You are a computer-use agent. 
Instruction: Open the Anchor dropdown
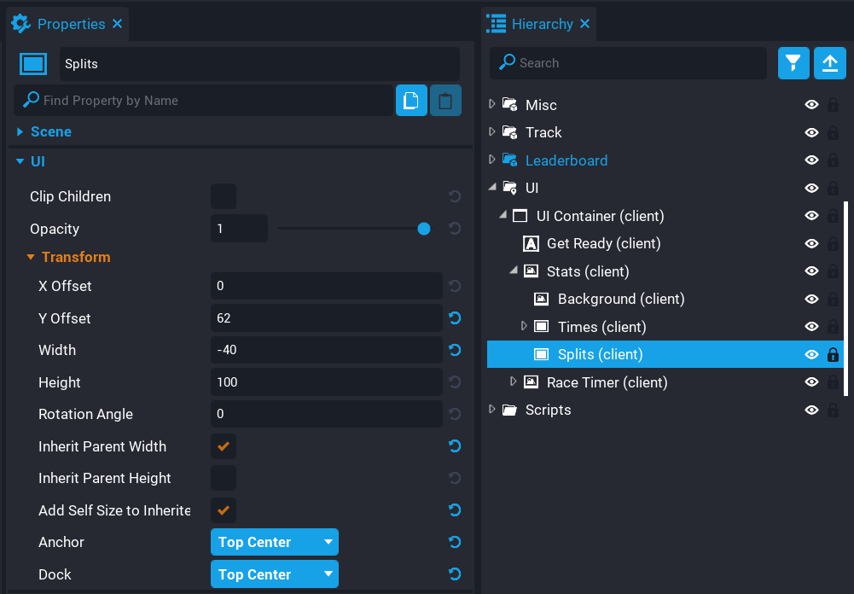pos(274,542)
